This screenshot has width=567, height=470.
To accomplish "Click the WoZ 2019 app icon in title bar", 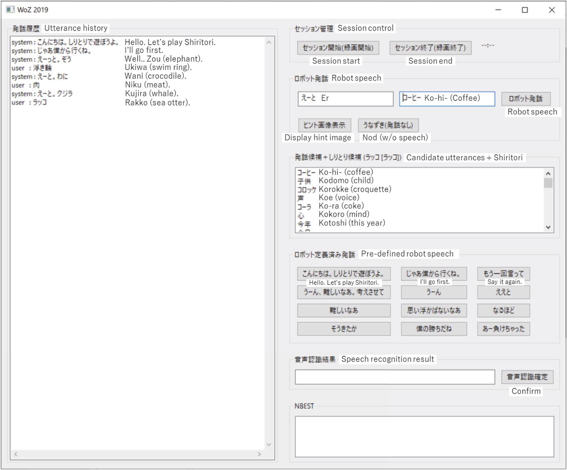I will coord(10,10).
